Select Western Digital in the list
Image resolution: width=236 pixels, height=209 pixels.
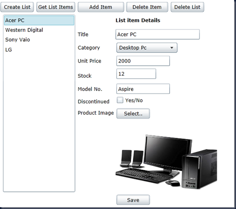[x=39, y=30]
